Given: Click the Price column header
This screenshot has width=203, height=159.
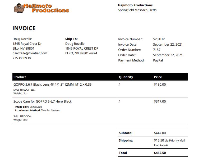Looking at the screenshot, I should [x=158, y=77].
